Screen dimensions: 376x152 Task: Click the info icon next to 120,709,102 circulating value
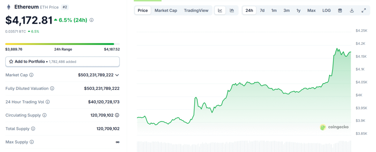pyautogui.click(x=117, y=115)
